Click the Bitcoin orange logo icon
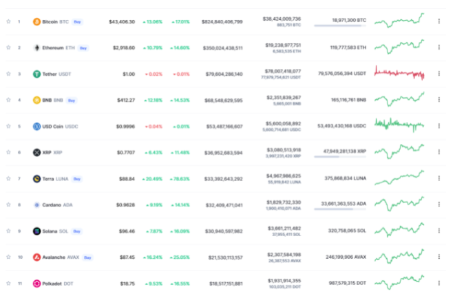The height and width of the screenshot is (296, 455). tap(36, 22)
